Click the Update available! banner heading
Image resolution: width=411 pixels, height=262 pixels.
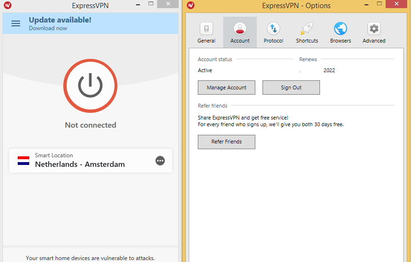click(x=60, y=20)
